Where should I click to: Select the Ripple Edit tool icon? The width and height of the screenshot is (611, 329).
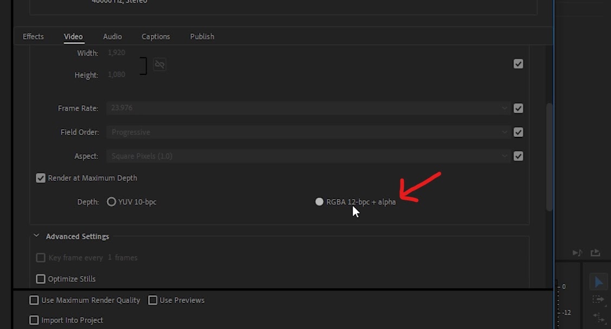598,317
